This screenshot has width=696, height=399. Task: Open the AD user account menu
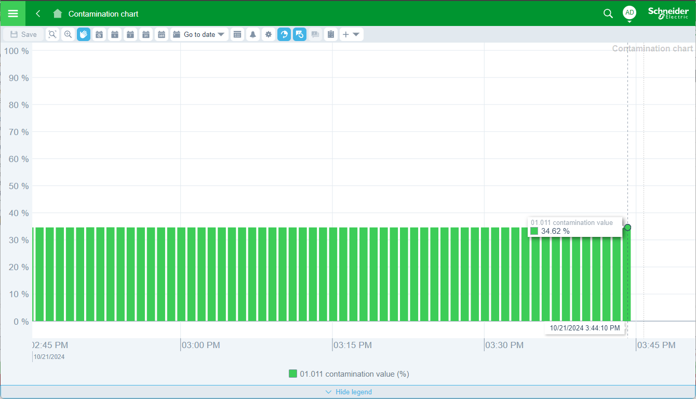(629, 12)
